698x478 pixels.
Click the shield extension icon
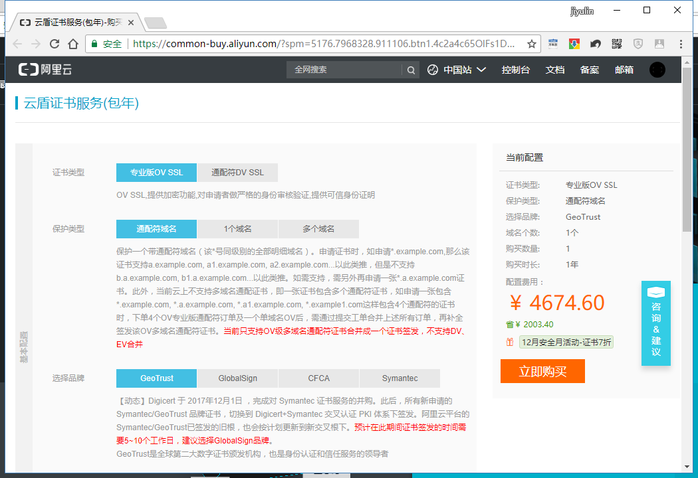point(638,44)
